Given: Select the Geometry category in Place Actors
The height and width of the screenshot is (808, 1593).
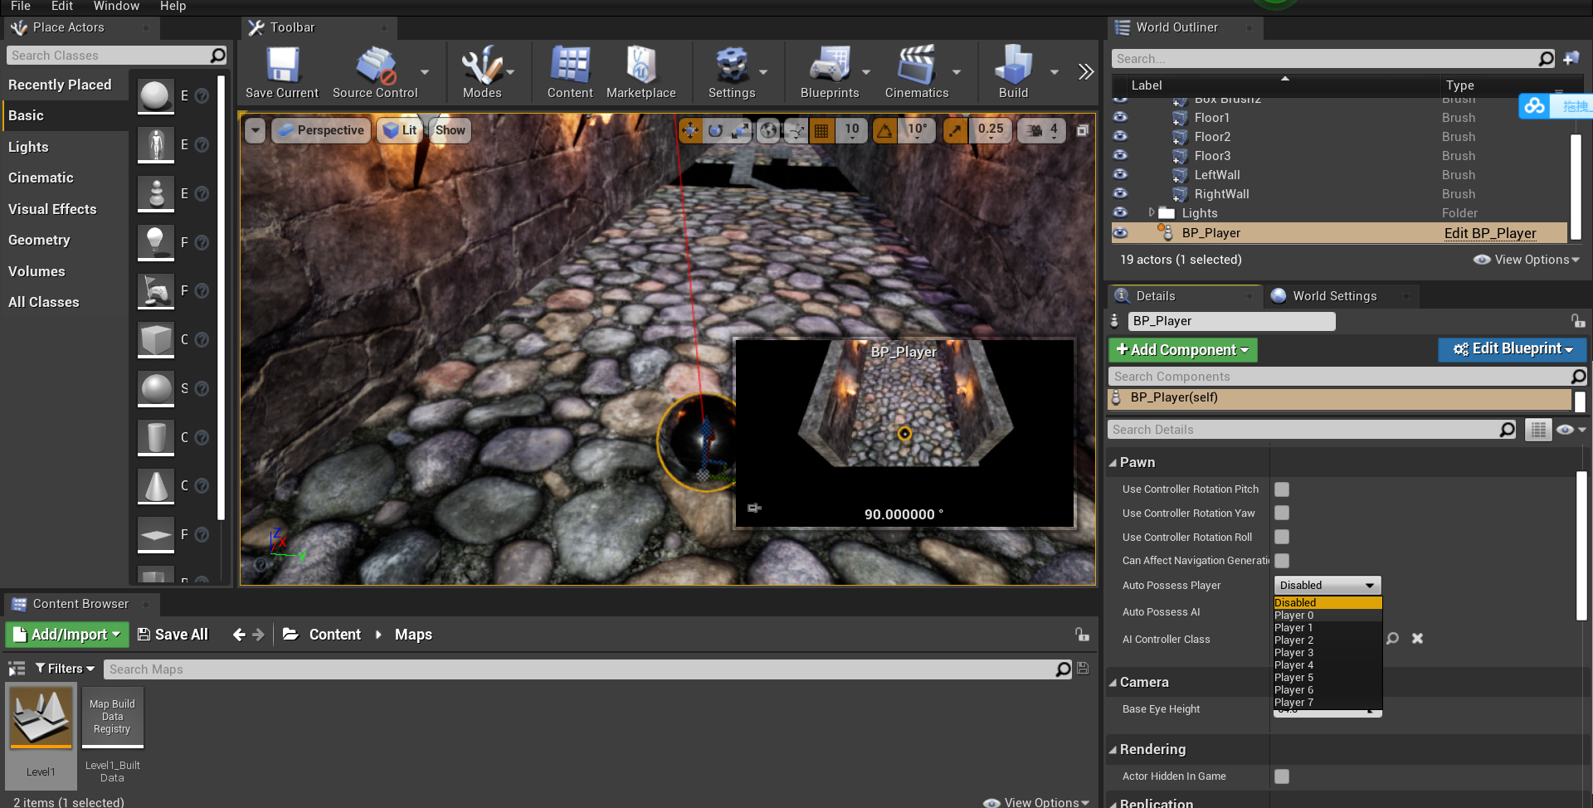Looking at the screenshot, I should click(x=39, y=240).
